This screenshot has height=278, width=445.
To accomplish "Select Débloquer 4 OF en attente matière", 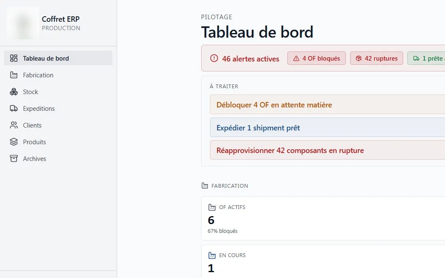I will (x=327, y=105).
